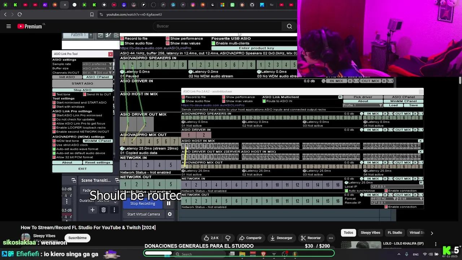Click the search magnifier icon on YouTube

[289, 26]
